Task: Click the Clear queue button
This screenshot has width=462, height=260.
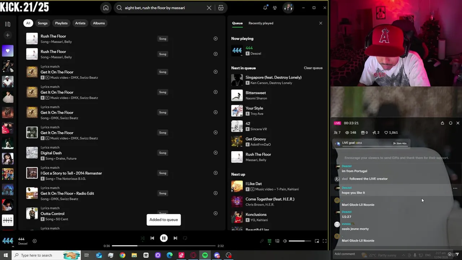Action: [x=313, y=68]
